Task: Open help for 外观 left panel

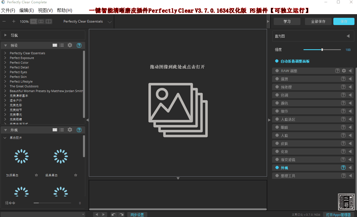Action: [x=79, y=130]
